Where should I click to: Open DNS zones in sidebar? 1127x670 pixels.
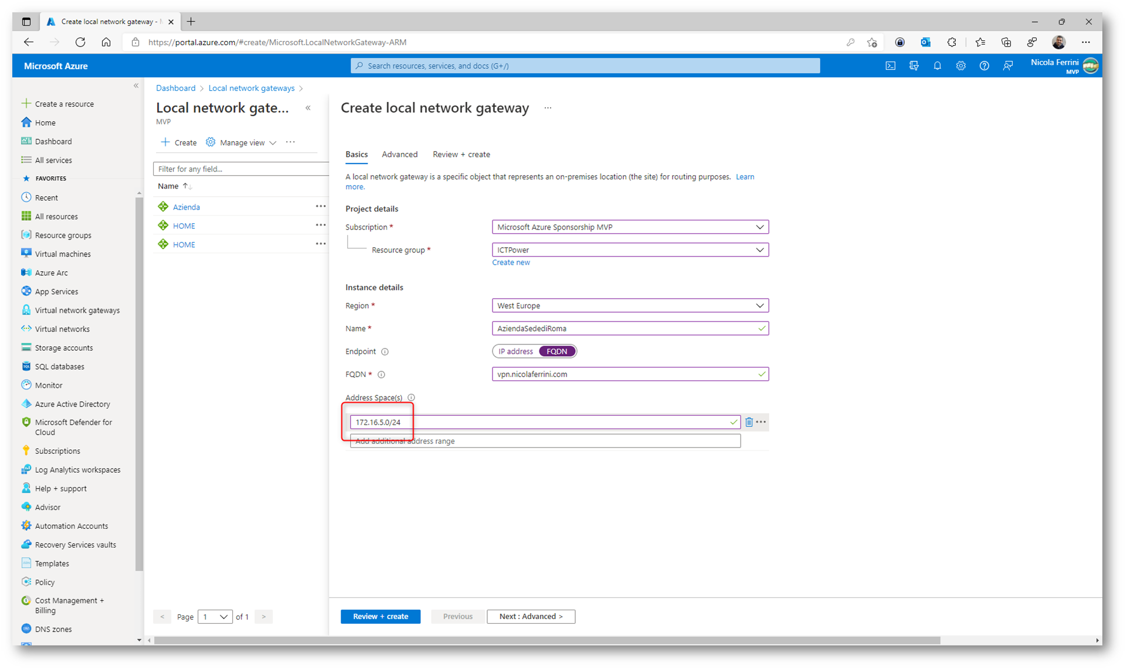(x=53, y=629)
